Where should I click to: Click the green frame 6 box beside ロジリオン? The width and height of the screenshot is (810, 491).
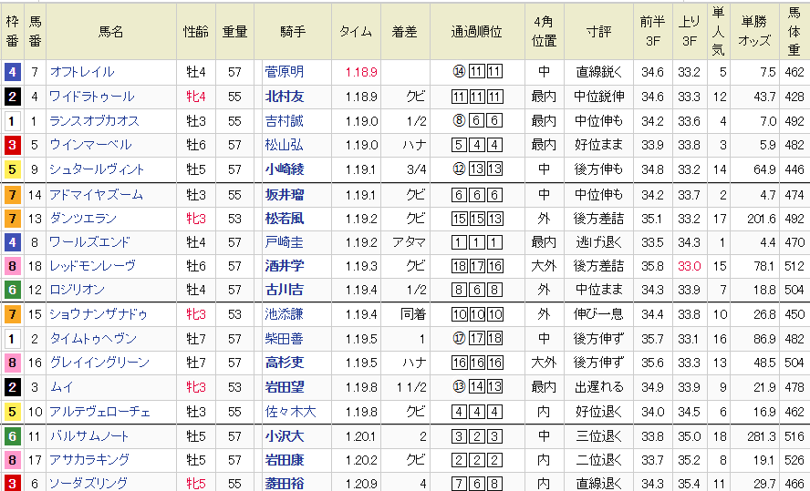click(x=12, y=290)
